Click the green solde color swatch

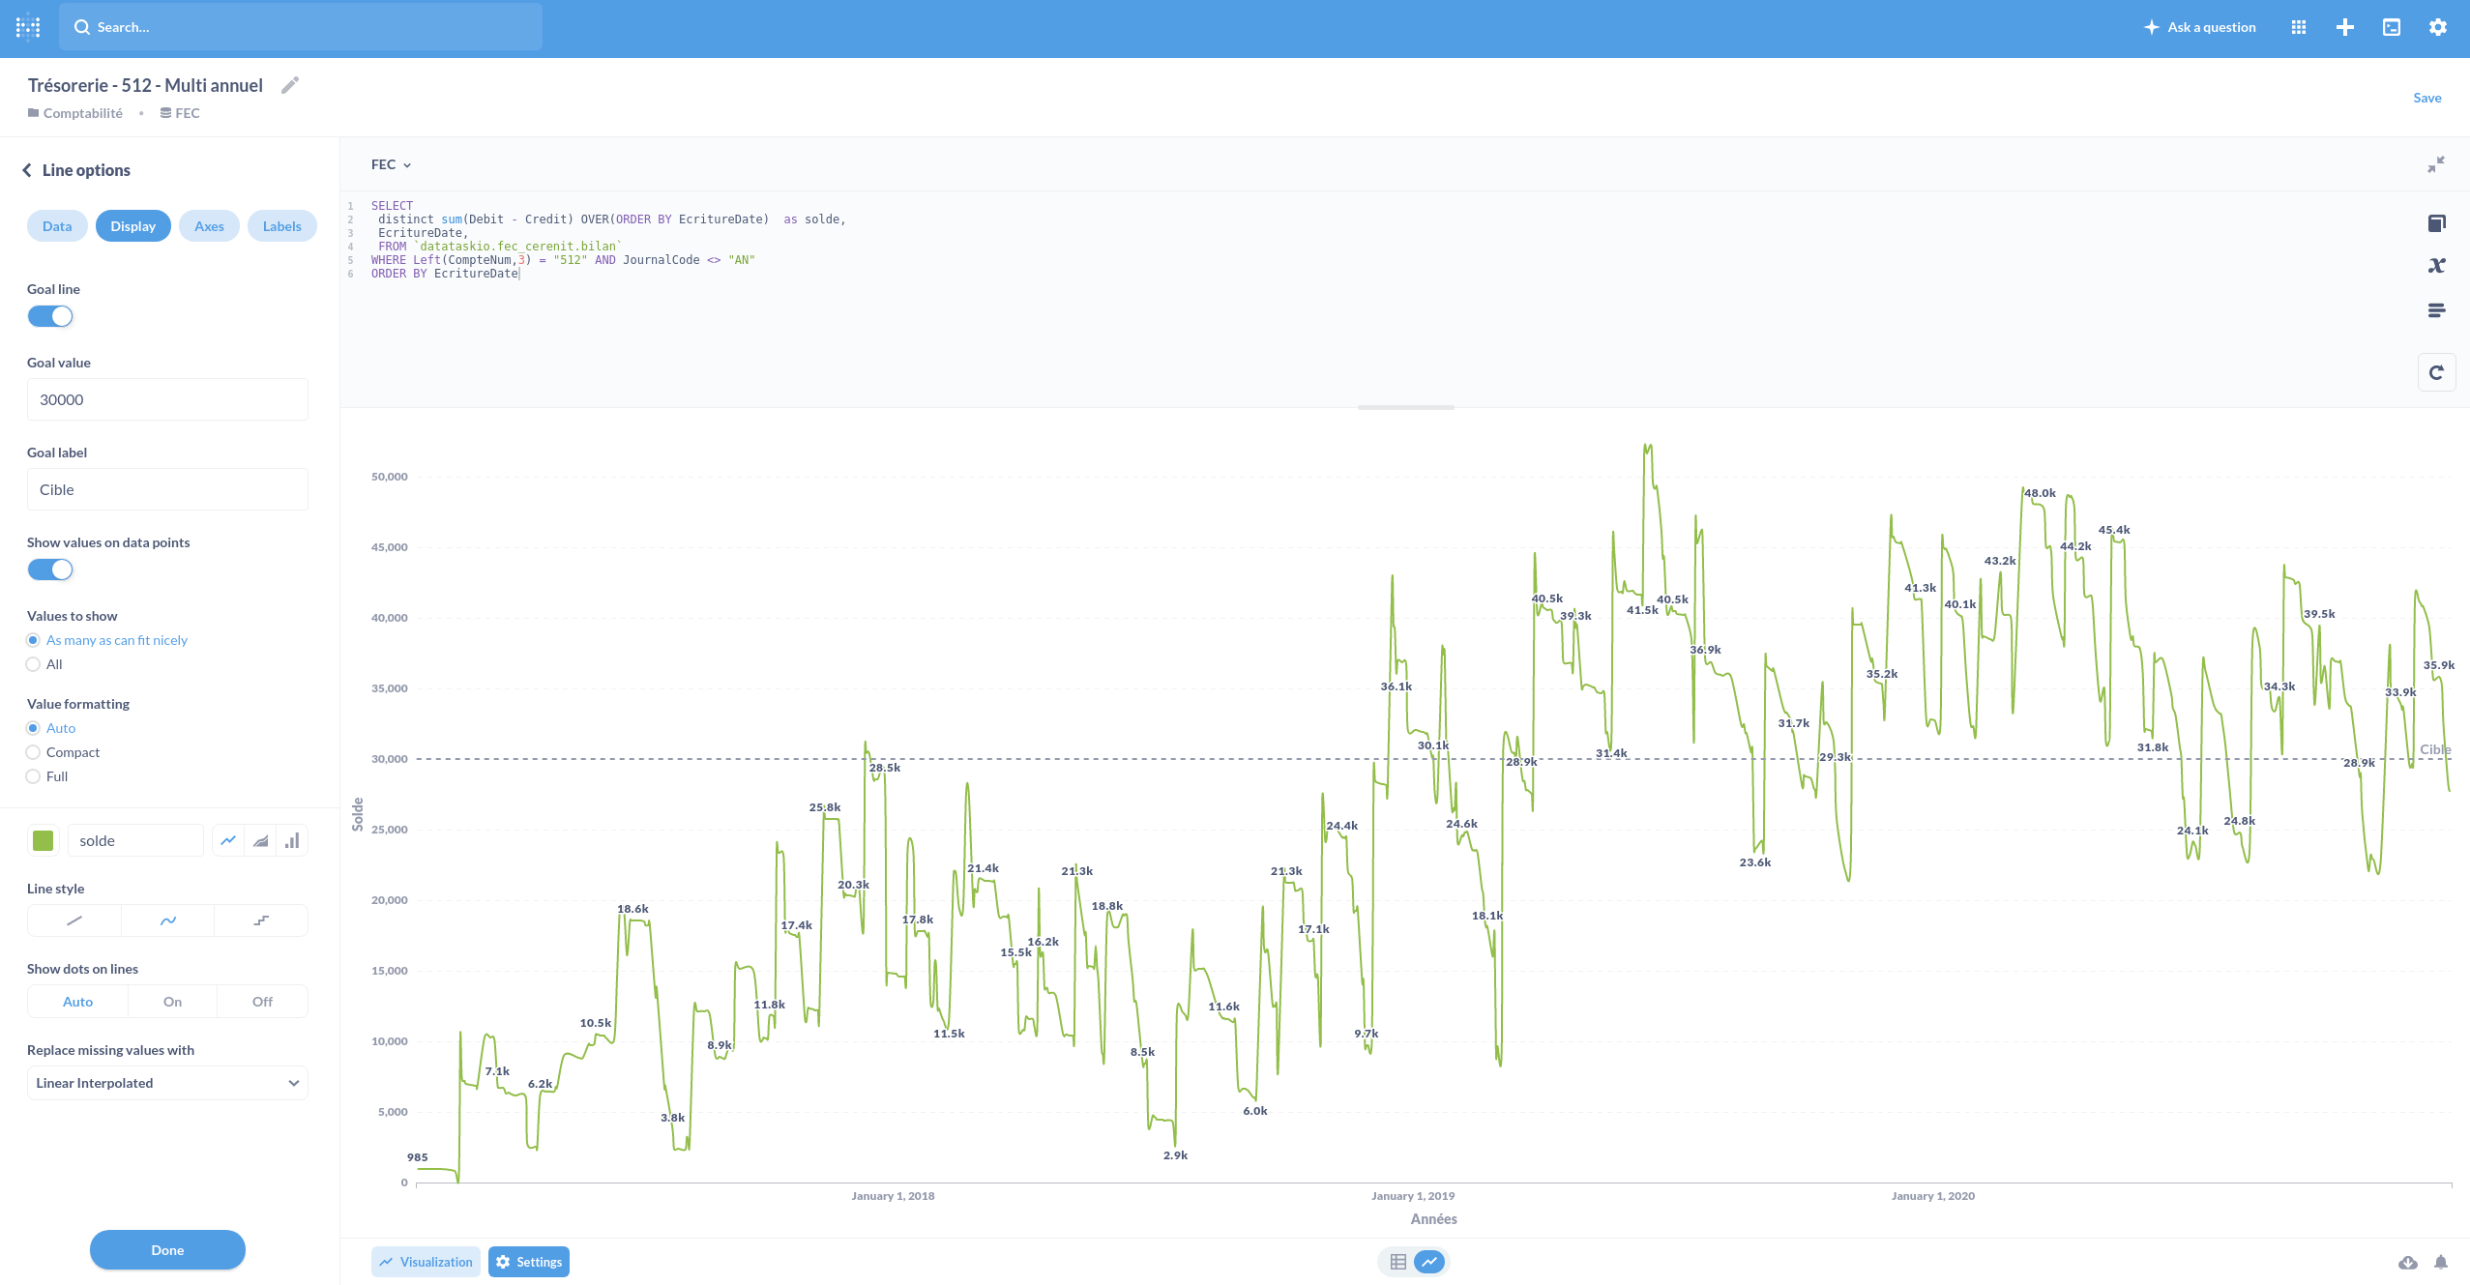[x=44, y=841]
